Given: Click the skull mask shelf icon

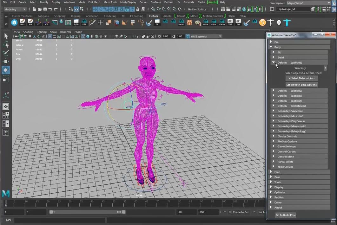Looking at the screenshot, I should [279, 22].
